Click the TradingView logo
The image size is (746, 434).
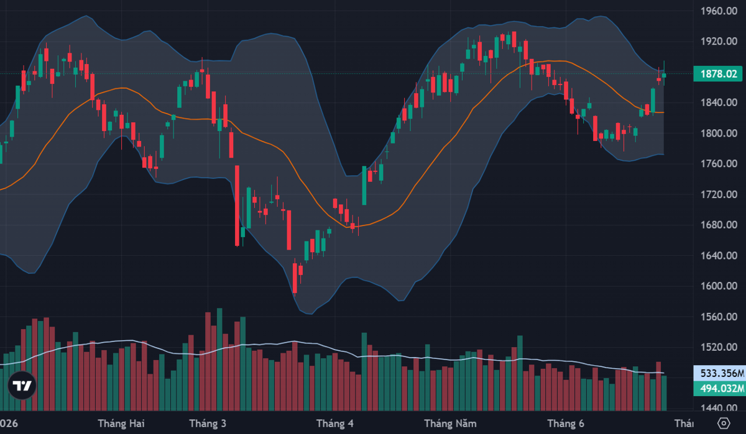(x=23, y=386)
